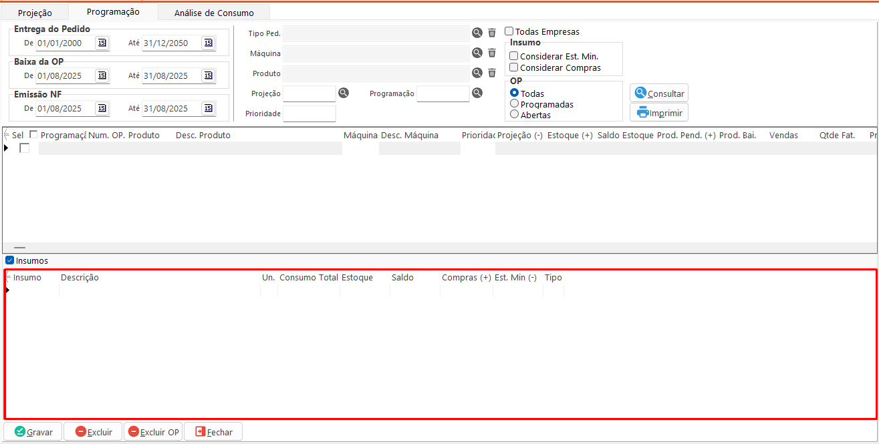This screenshot has width=879, height=444.
Task: Enable the Todas Empresas checkbox
Action: (x=509, y=31)
